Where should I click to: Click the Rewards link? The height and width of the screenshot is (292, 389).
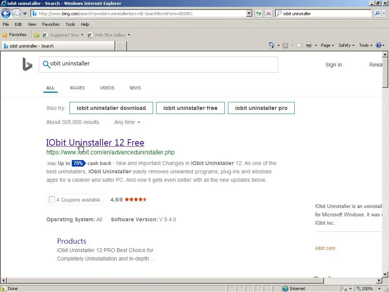(376, 65)
